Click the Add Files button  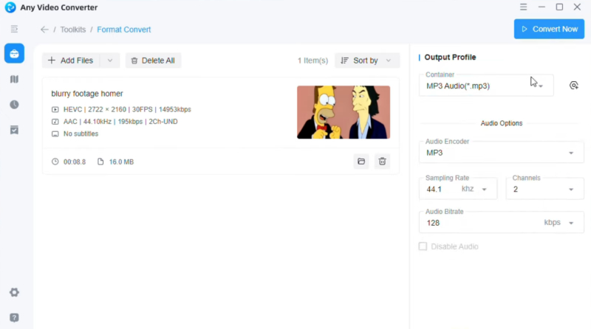[71, 60]
